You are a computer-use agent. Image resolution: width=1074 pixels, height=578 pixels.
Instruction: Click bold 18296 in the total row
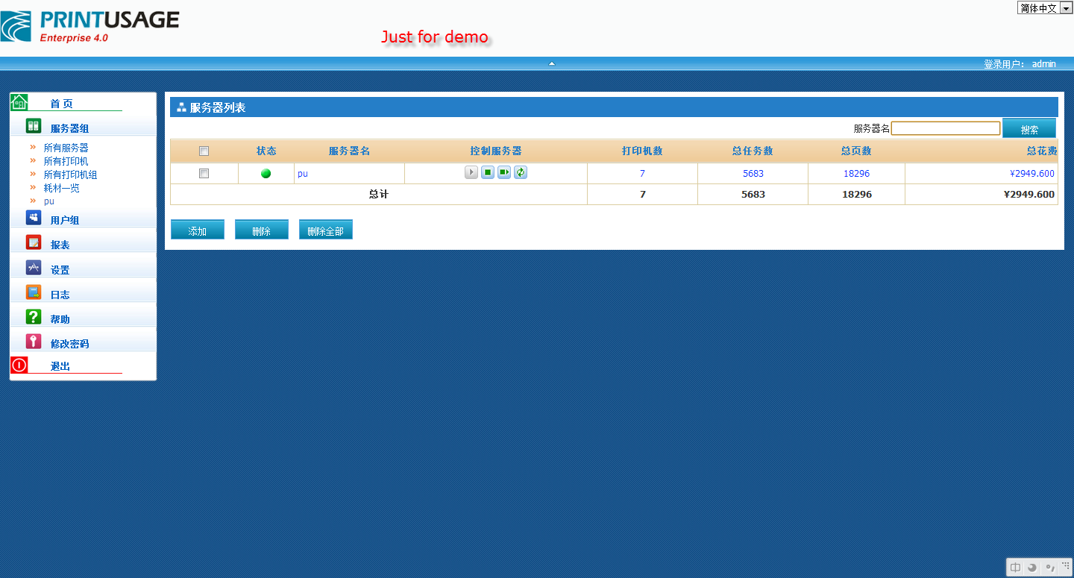click(x=856, y=195)
